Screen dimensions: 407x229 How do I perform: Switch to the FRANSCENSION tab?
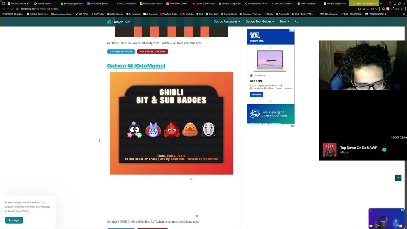[18, 3]
